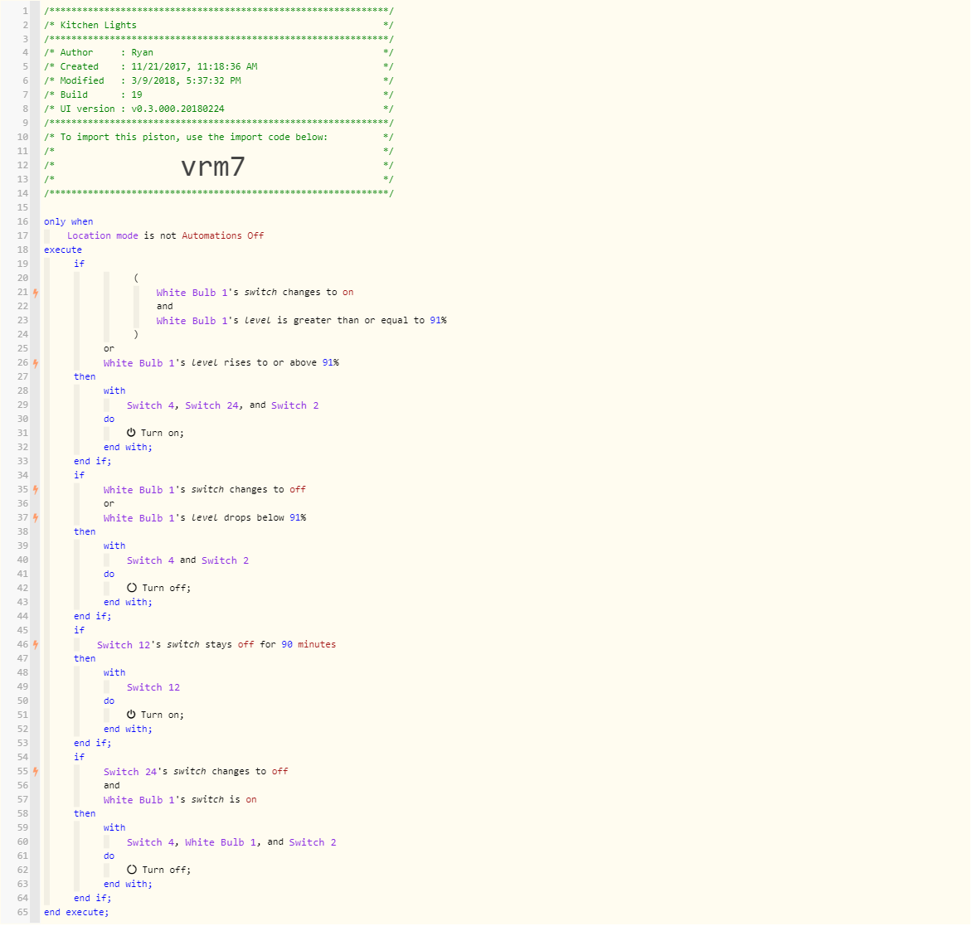Click the 'end execute;' statement
The width and height of the screenshot is (977, 931).
click(76, 912)
